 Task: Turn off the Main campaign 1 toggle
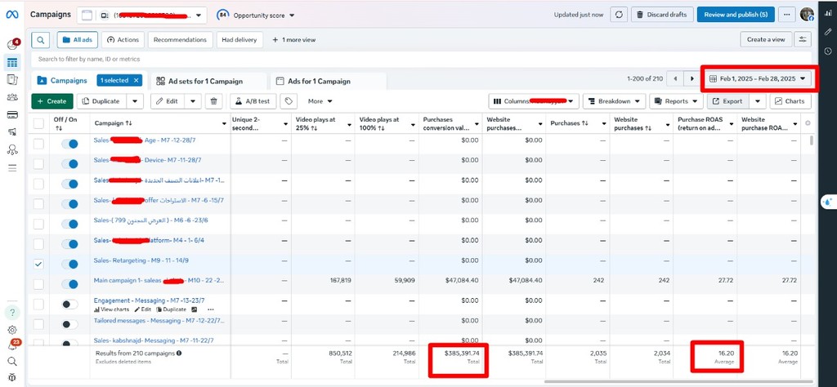point(69,284)
